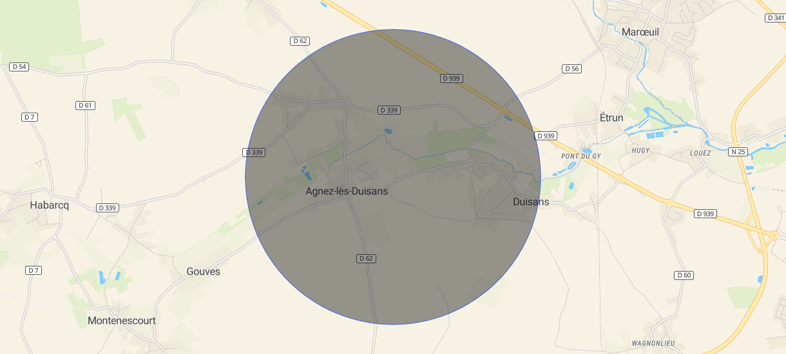Select the Habarcq village label

tap(49, 205)
